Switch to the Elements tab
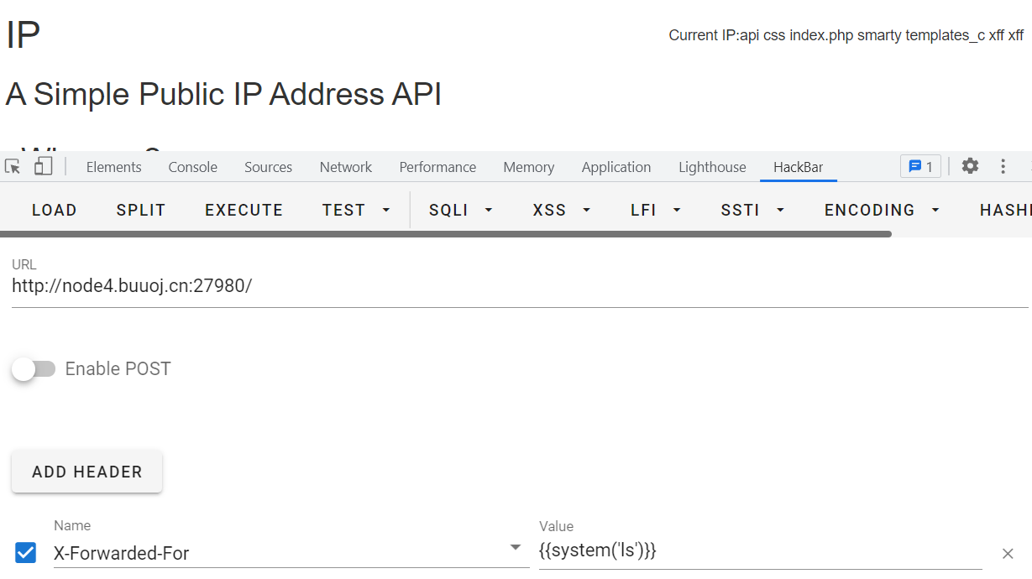 [113, 167]
